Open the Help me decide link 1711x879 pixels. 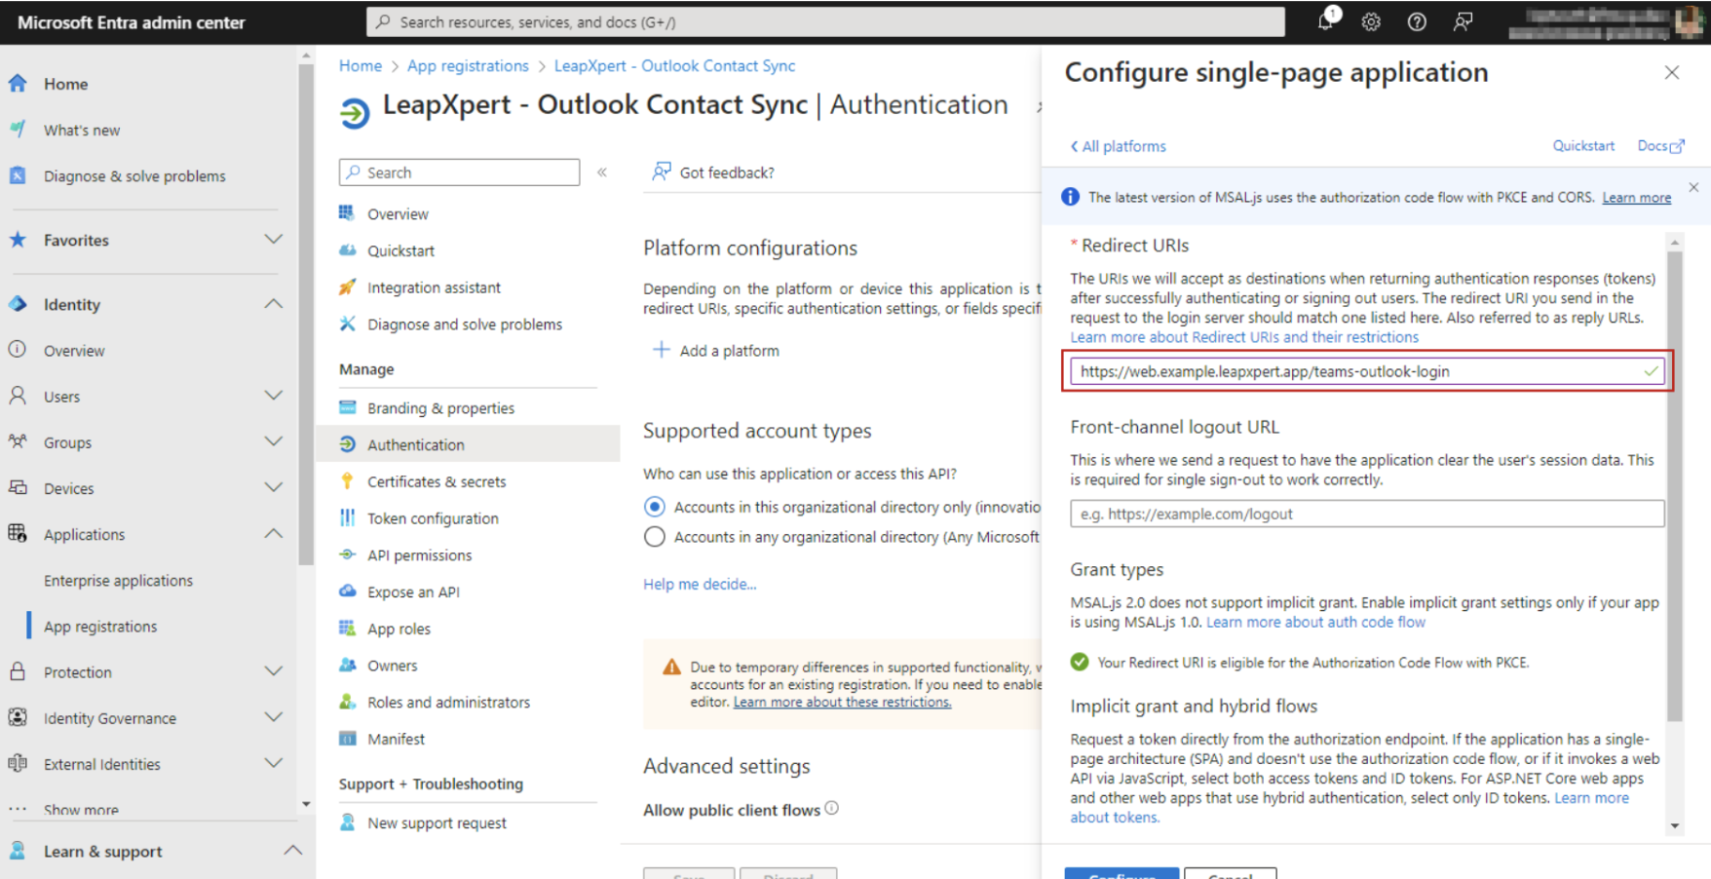pyautogui.click(x=700, y=584)
